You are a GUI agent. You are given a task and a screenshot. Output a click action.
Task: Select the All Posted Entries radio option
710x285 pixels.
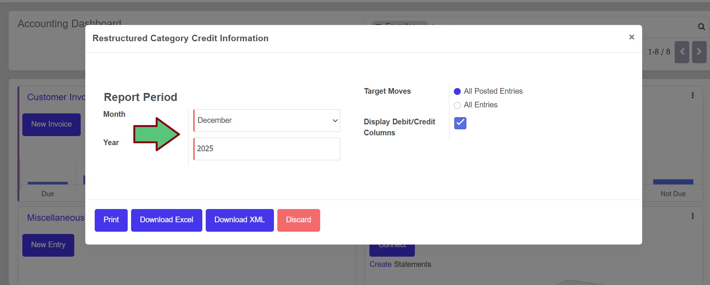tap(457, 91)
